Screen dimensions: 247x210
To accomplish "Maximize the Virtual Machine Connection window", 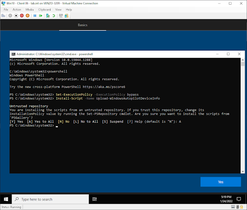I will click(230, 3).
